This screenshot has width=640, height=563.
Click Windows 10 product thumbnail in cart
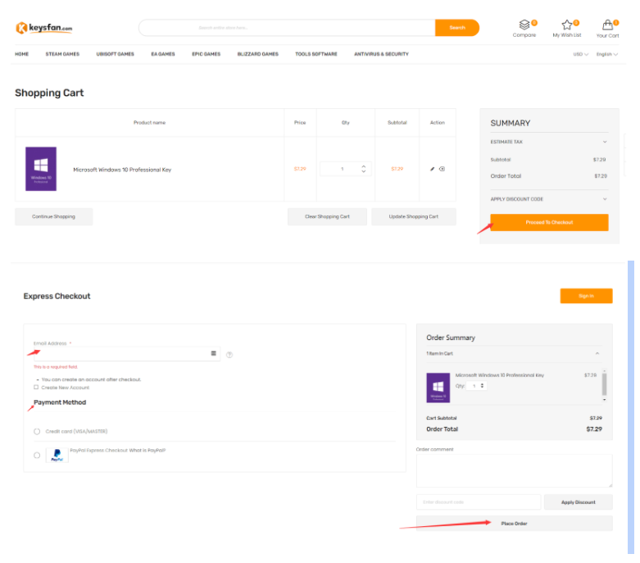(41, 169)
